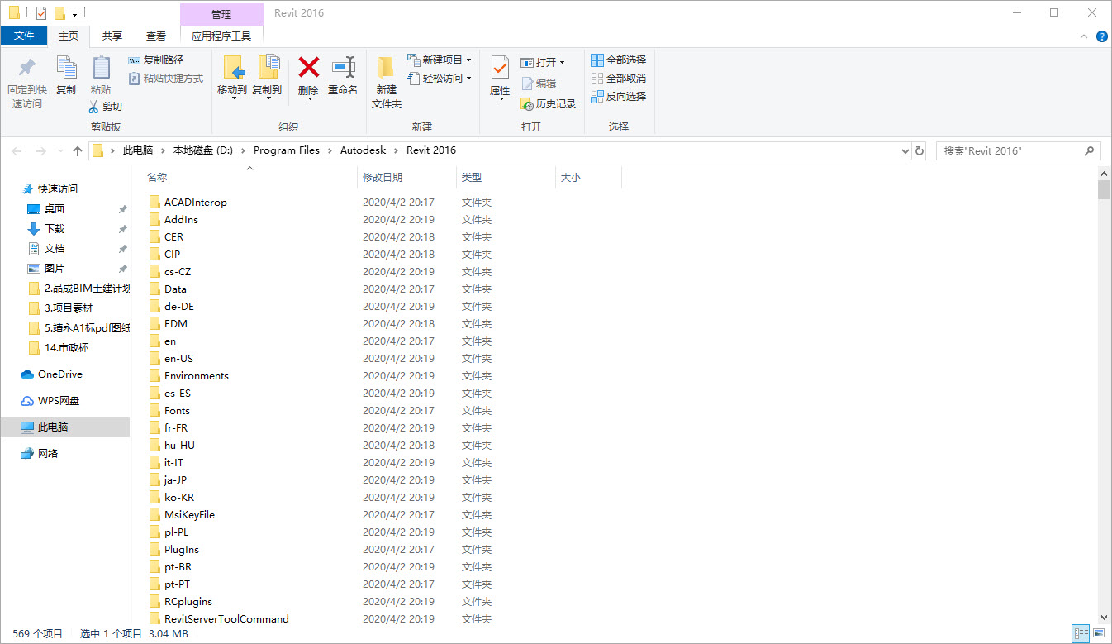This screenshot has height=644, width=1112.
Task: Refresh the folder view
Action: pos(920,151)
